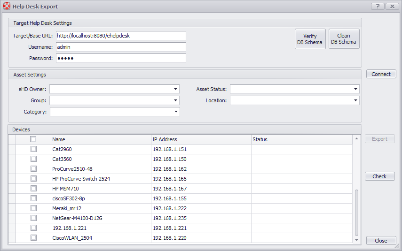Expand the Group dropdown
The height and width of the screenshot is (251, 402).
pos(176,100)
